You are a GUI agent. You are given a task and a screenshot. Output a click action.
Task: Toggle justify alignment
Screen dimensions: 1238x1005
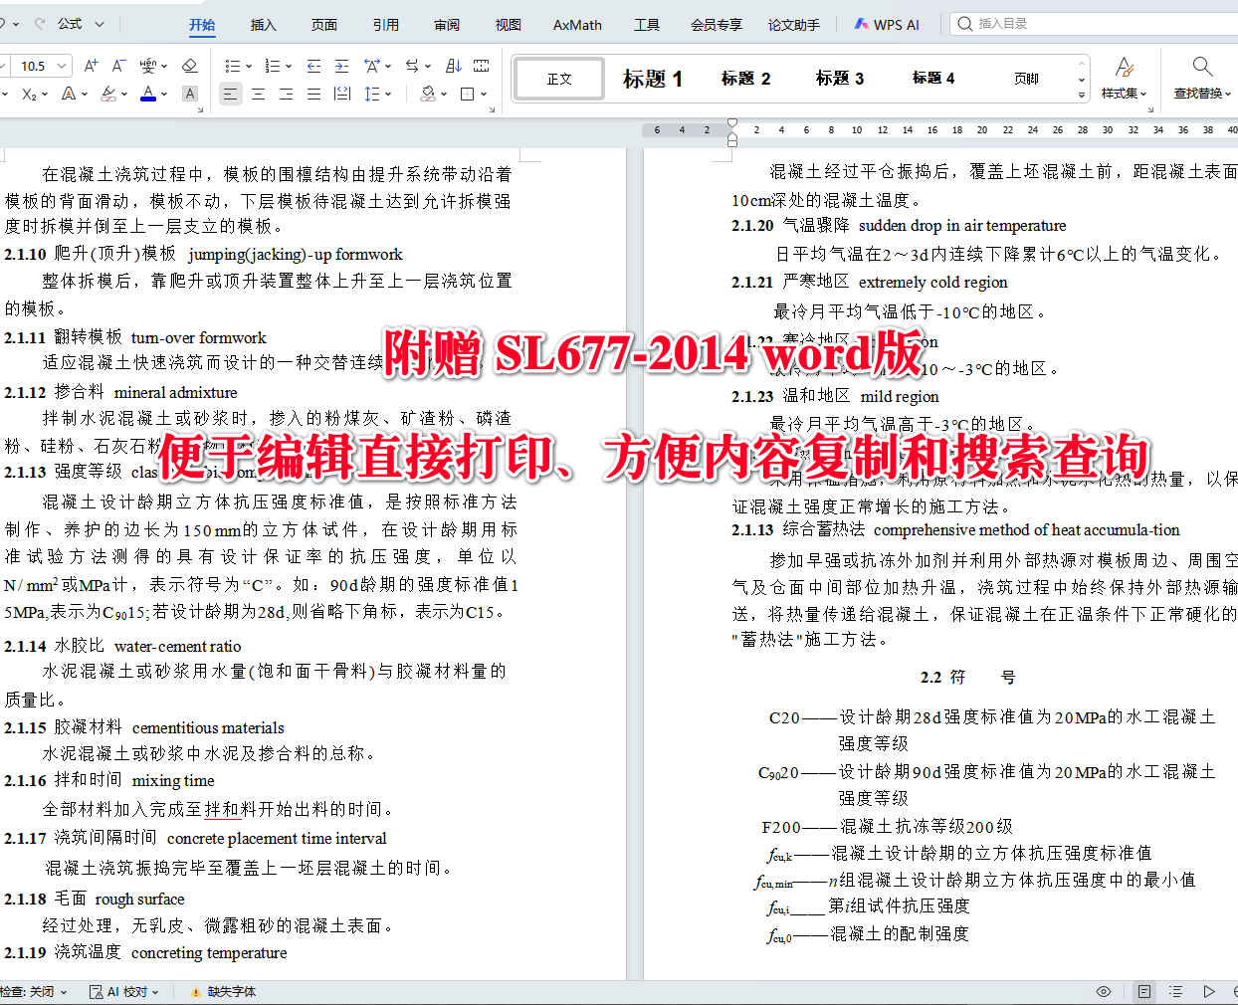click(x=313, y=94)
